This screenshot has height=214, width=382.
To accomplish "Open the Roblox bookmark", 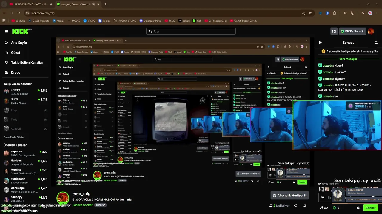I will coord(104,21).
